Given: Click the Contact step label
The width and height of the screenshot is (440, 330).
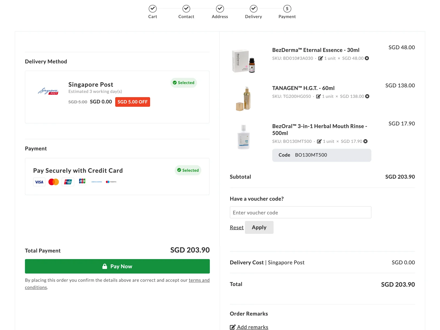Looking at the screenshot, I should coord(186,16).
